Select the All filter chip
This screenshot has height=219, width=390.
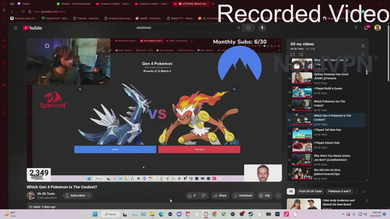[291, 191]
